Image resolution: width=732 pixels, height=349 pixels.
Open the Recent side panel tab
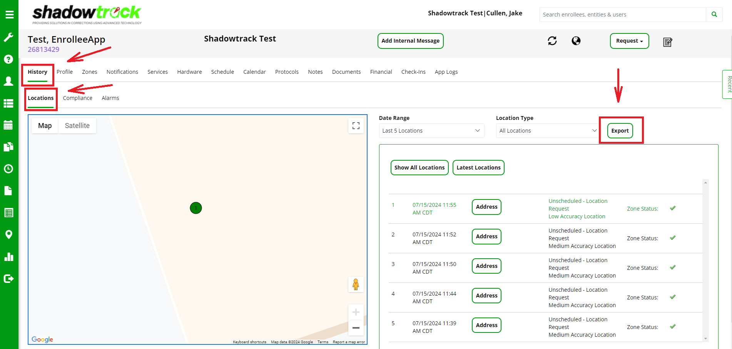727,84
